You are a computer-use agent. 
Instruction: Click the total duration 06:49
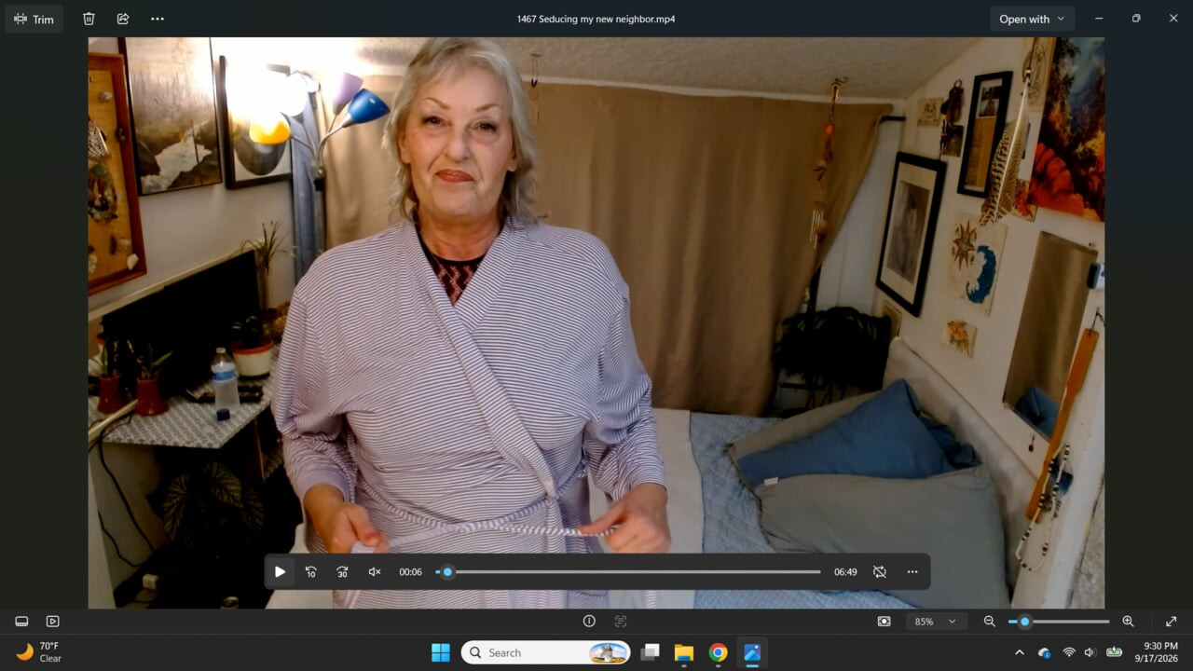pos(845,572)
